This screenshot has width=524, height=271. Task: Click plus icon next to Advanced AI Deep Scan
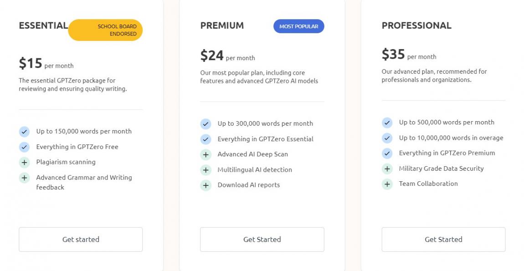tap(206, 154)
